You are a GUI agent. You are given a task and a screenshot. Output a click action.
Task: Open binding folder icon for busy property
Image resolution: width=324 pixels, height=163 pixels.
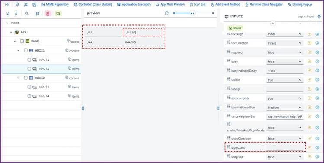[x=309, y=62]
